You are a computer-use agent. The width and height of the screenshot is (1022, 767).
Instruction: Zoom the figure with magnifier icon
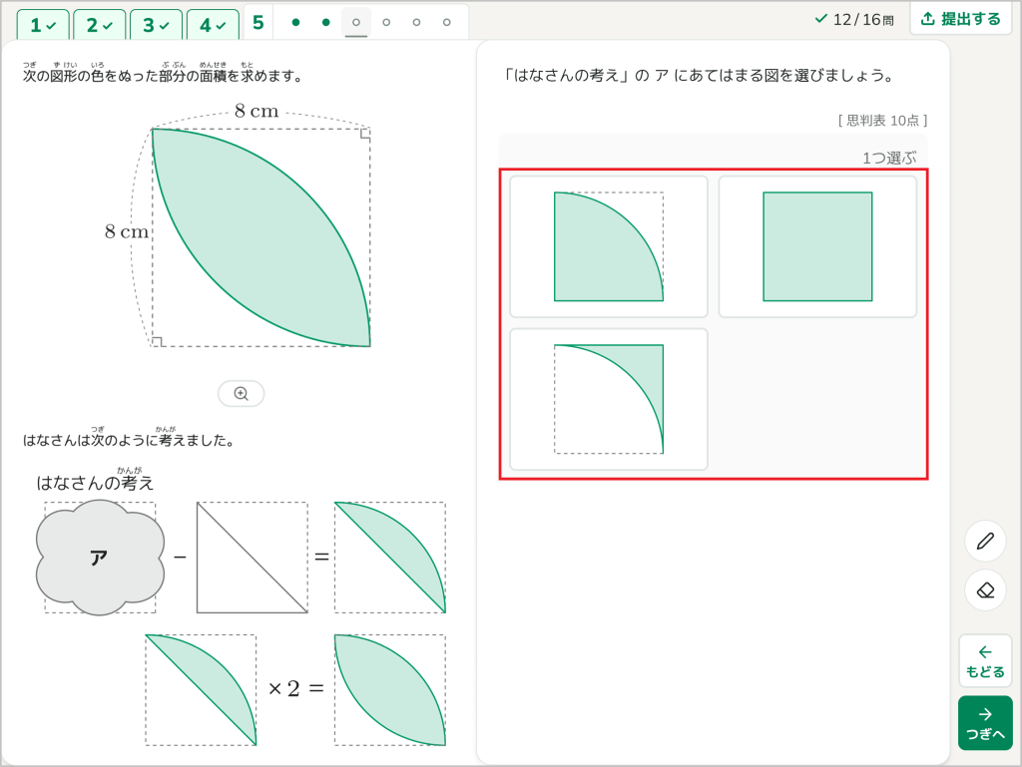[242, 393]
